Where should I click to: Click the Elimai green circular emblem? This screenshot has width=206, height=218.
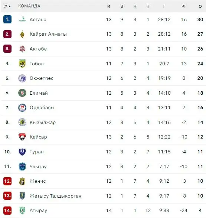click(x=22, y=93)
